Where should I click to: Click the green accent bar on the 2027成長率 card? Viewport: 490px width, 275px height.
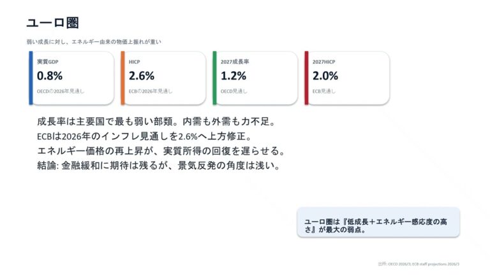point(214,78)
